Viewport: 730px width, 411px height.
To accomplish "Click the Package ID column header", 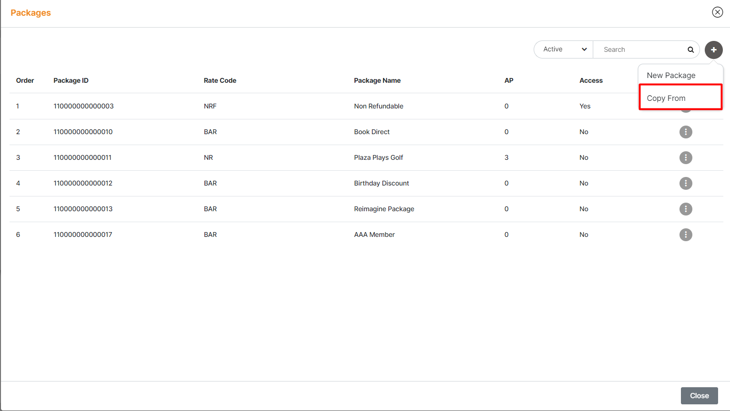I will click(71, 80).
